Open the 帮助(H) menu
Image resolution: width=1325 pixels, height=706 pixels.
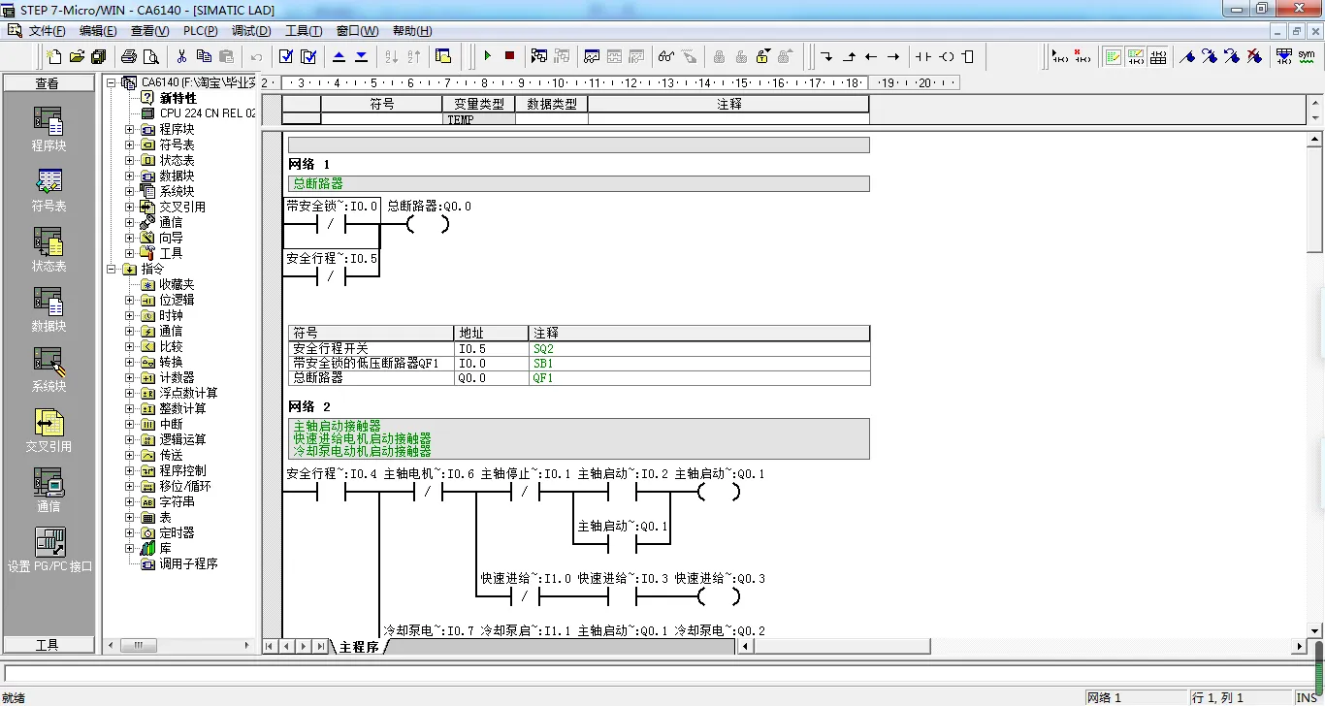412,31
